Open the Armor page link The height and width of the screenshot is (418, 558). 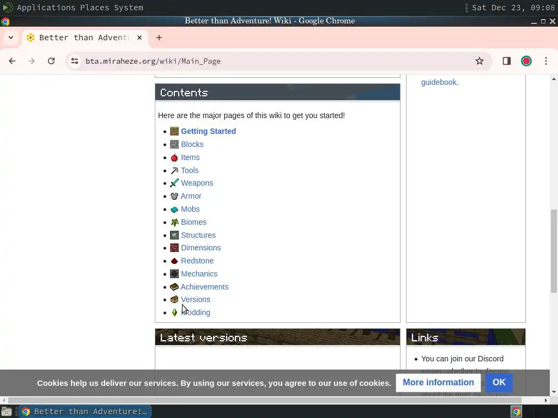click(x=191, y=196)
